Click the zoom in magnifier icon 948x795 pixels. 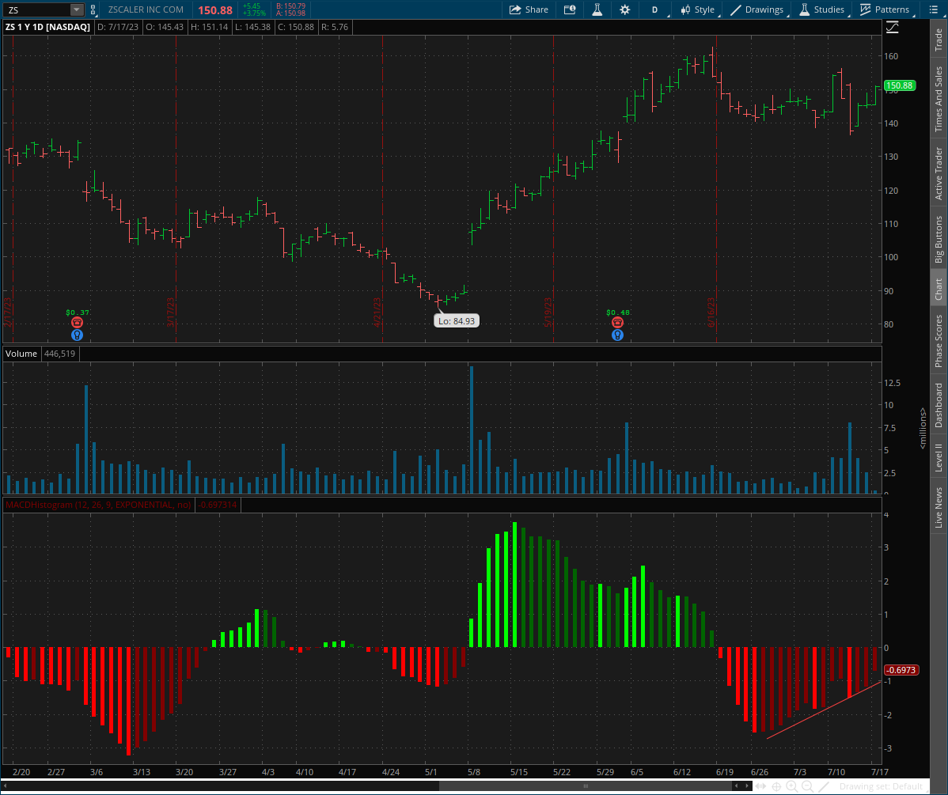(x=791, y=786)
